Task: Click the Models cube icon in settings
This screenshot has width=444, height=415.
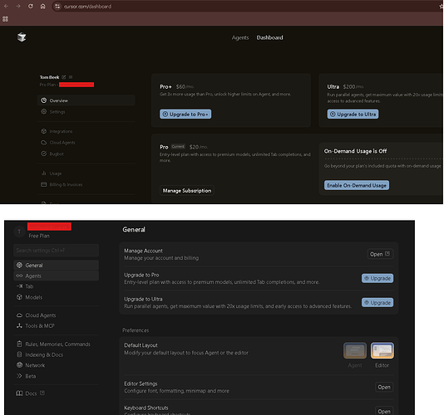Action: click(19, 297)
